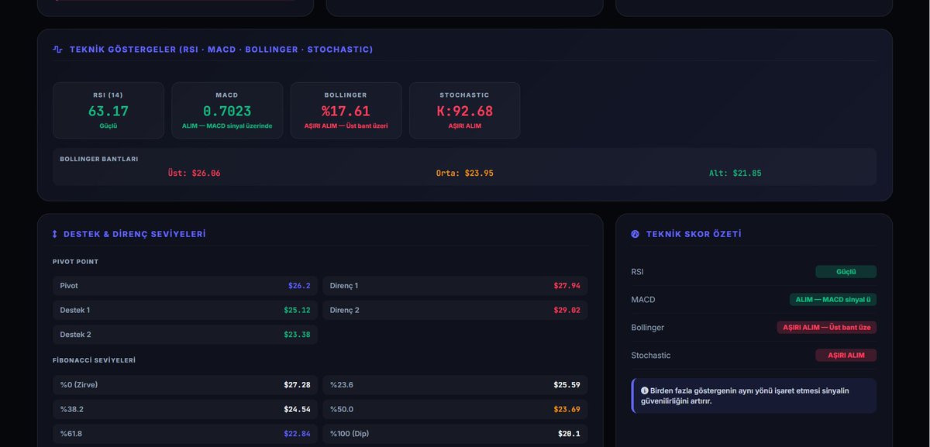Click the Stochastic label in the score summary

(x=651, y=356)
